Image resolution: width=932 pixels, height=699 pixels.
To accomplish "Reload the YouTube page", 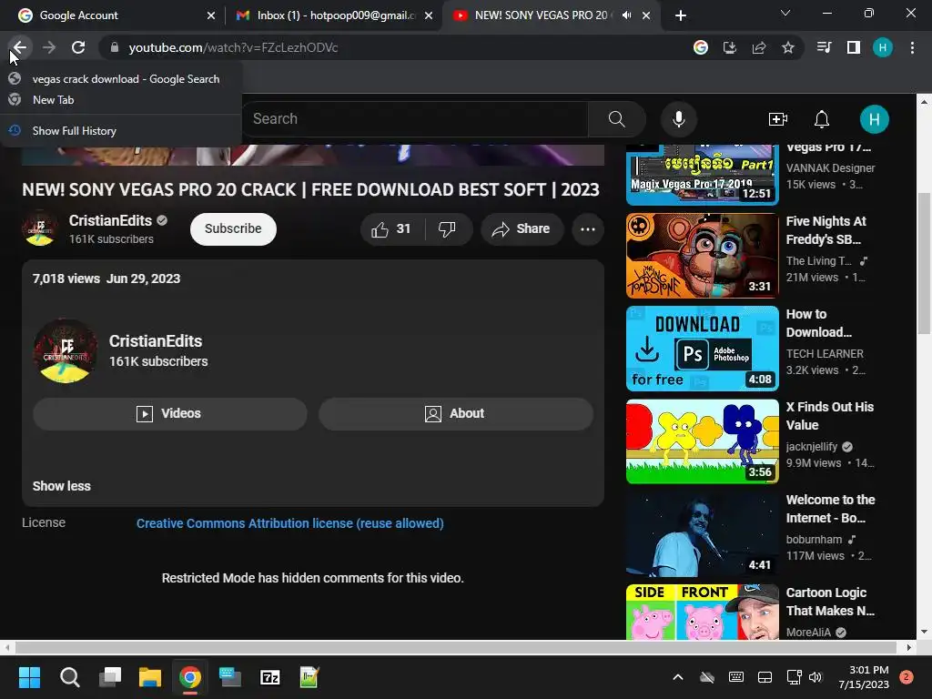I will pyautogui.click(x=78, y=47).
